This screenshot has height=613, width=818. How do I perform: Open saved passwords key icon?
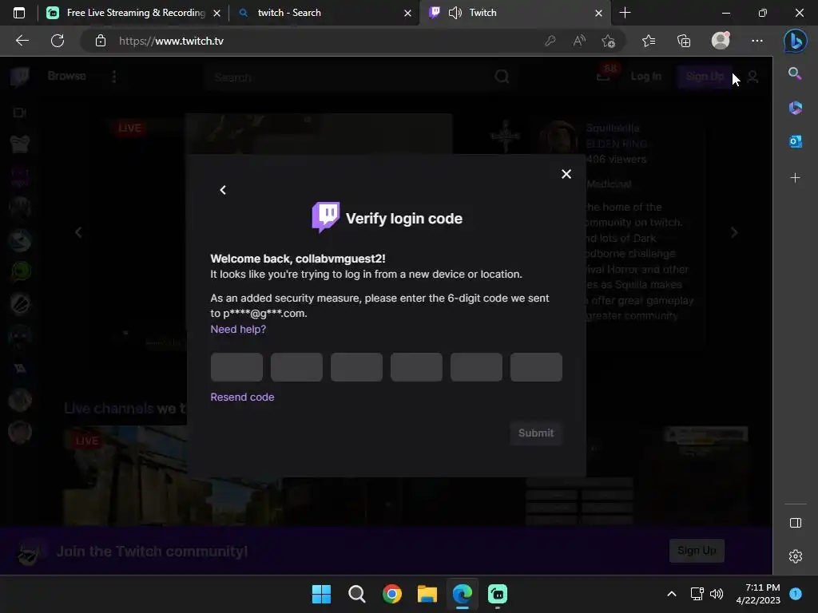pos(550,41)
